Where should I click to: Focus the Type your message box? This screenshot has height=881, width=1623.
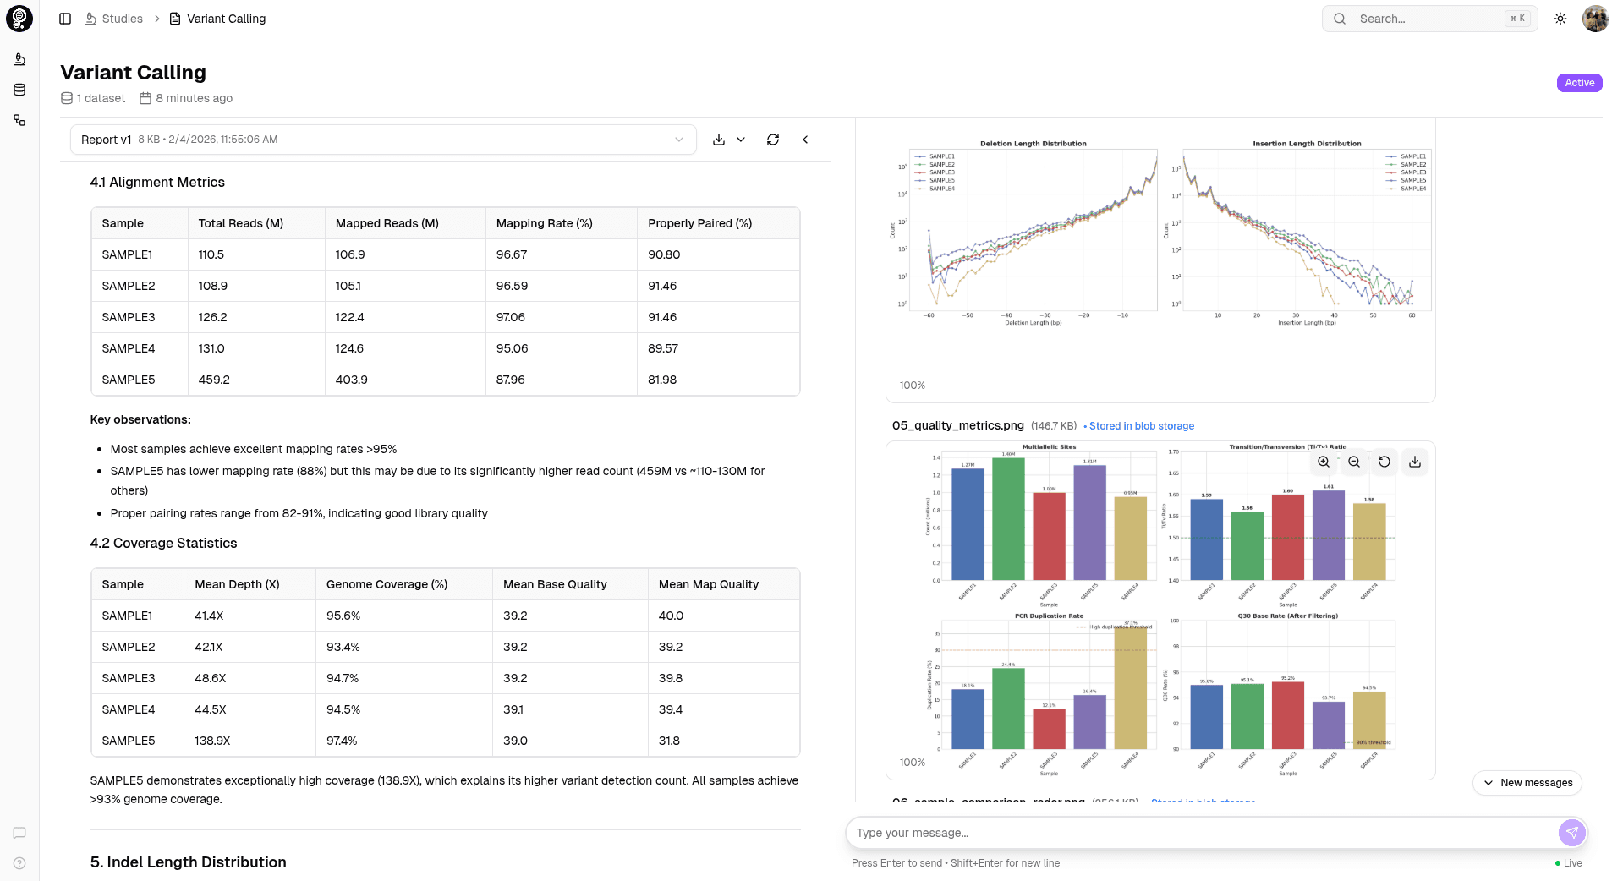coord(1201,833)
